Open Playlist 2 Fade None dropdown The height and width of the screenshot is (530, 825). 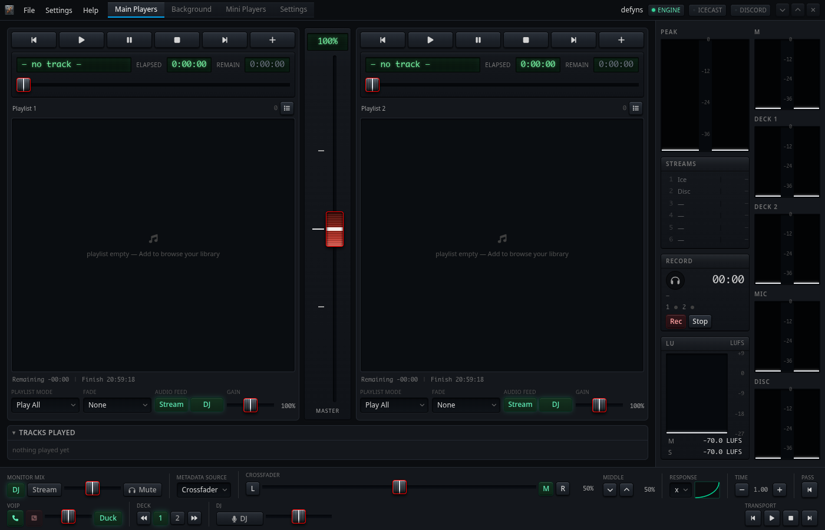(466, 405)
